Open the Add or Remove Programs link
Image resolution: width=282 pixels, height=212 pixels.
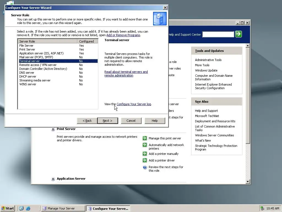click(x=123, y=35)
